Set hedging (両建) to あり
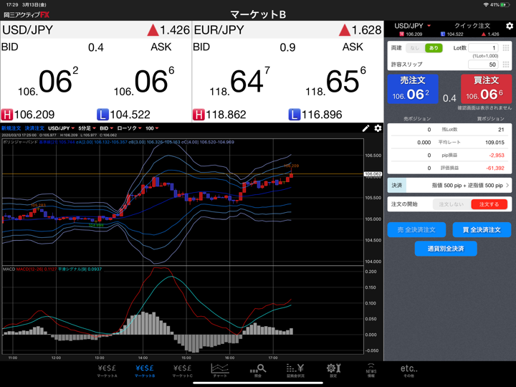The image size is (516, 387). [x=433, y=48]
